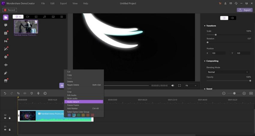Zoom out the timeline with minus icon
The width and height of the screenshot is (255, 136).
point(224,93)
